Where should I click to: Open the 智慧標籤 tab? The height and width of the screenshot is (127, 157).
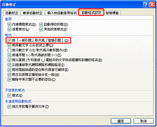[112, 13]
